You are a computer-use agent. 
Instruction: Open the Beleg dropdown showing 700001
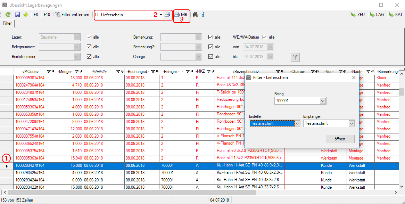point(323,101)
